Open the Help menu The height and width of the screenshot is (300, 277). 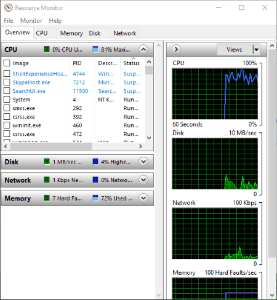55,20
